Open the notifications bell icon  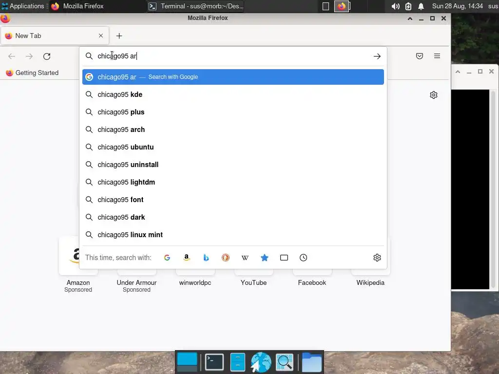[x=421, y=6]
